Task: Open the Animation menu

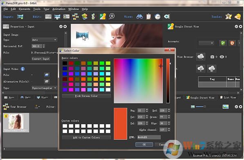Action: click(x=59, y=9)
